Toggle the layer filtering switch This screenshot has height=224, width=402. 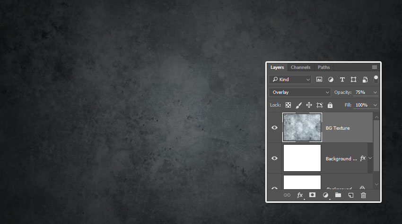click(376, 79)
